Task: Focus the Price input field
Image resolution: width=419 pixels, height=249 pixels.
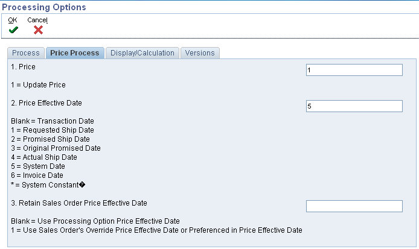Action: point(354,70)
